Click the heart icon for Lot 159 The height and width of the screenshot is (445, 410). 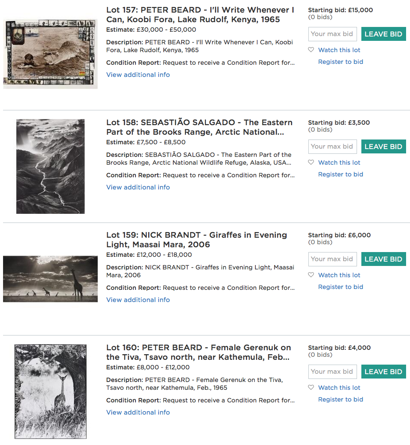(311, 275)
